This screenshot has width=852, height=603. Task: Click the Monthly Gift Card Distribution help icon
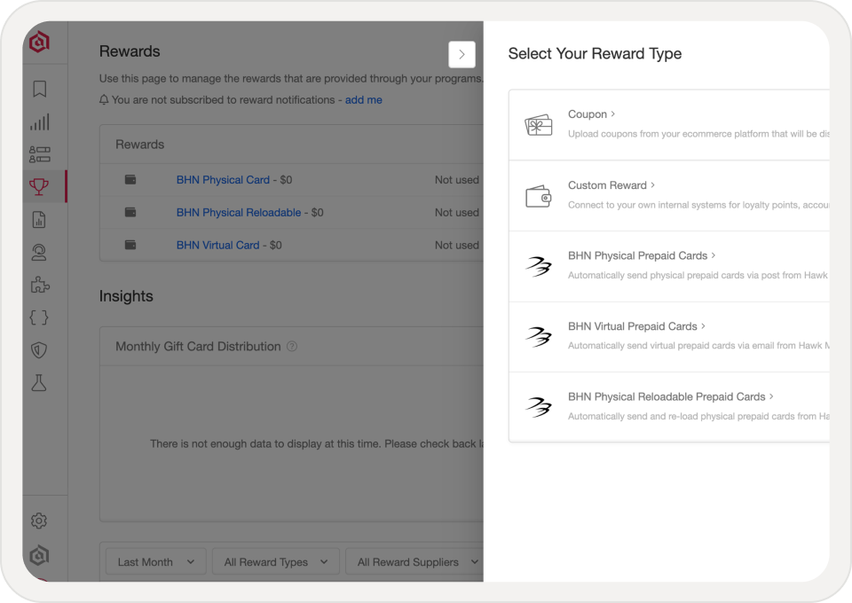(x=292, y=346)
